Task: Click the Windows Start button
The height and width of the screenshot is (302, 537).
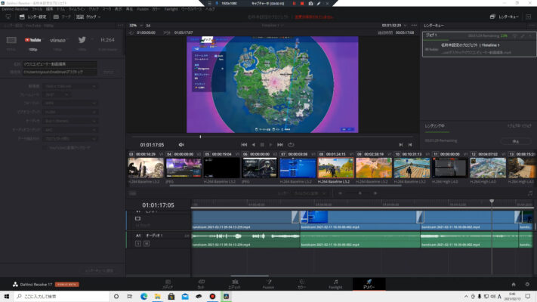Action: click(7, 296)
